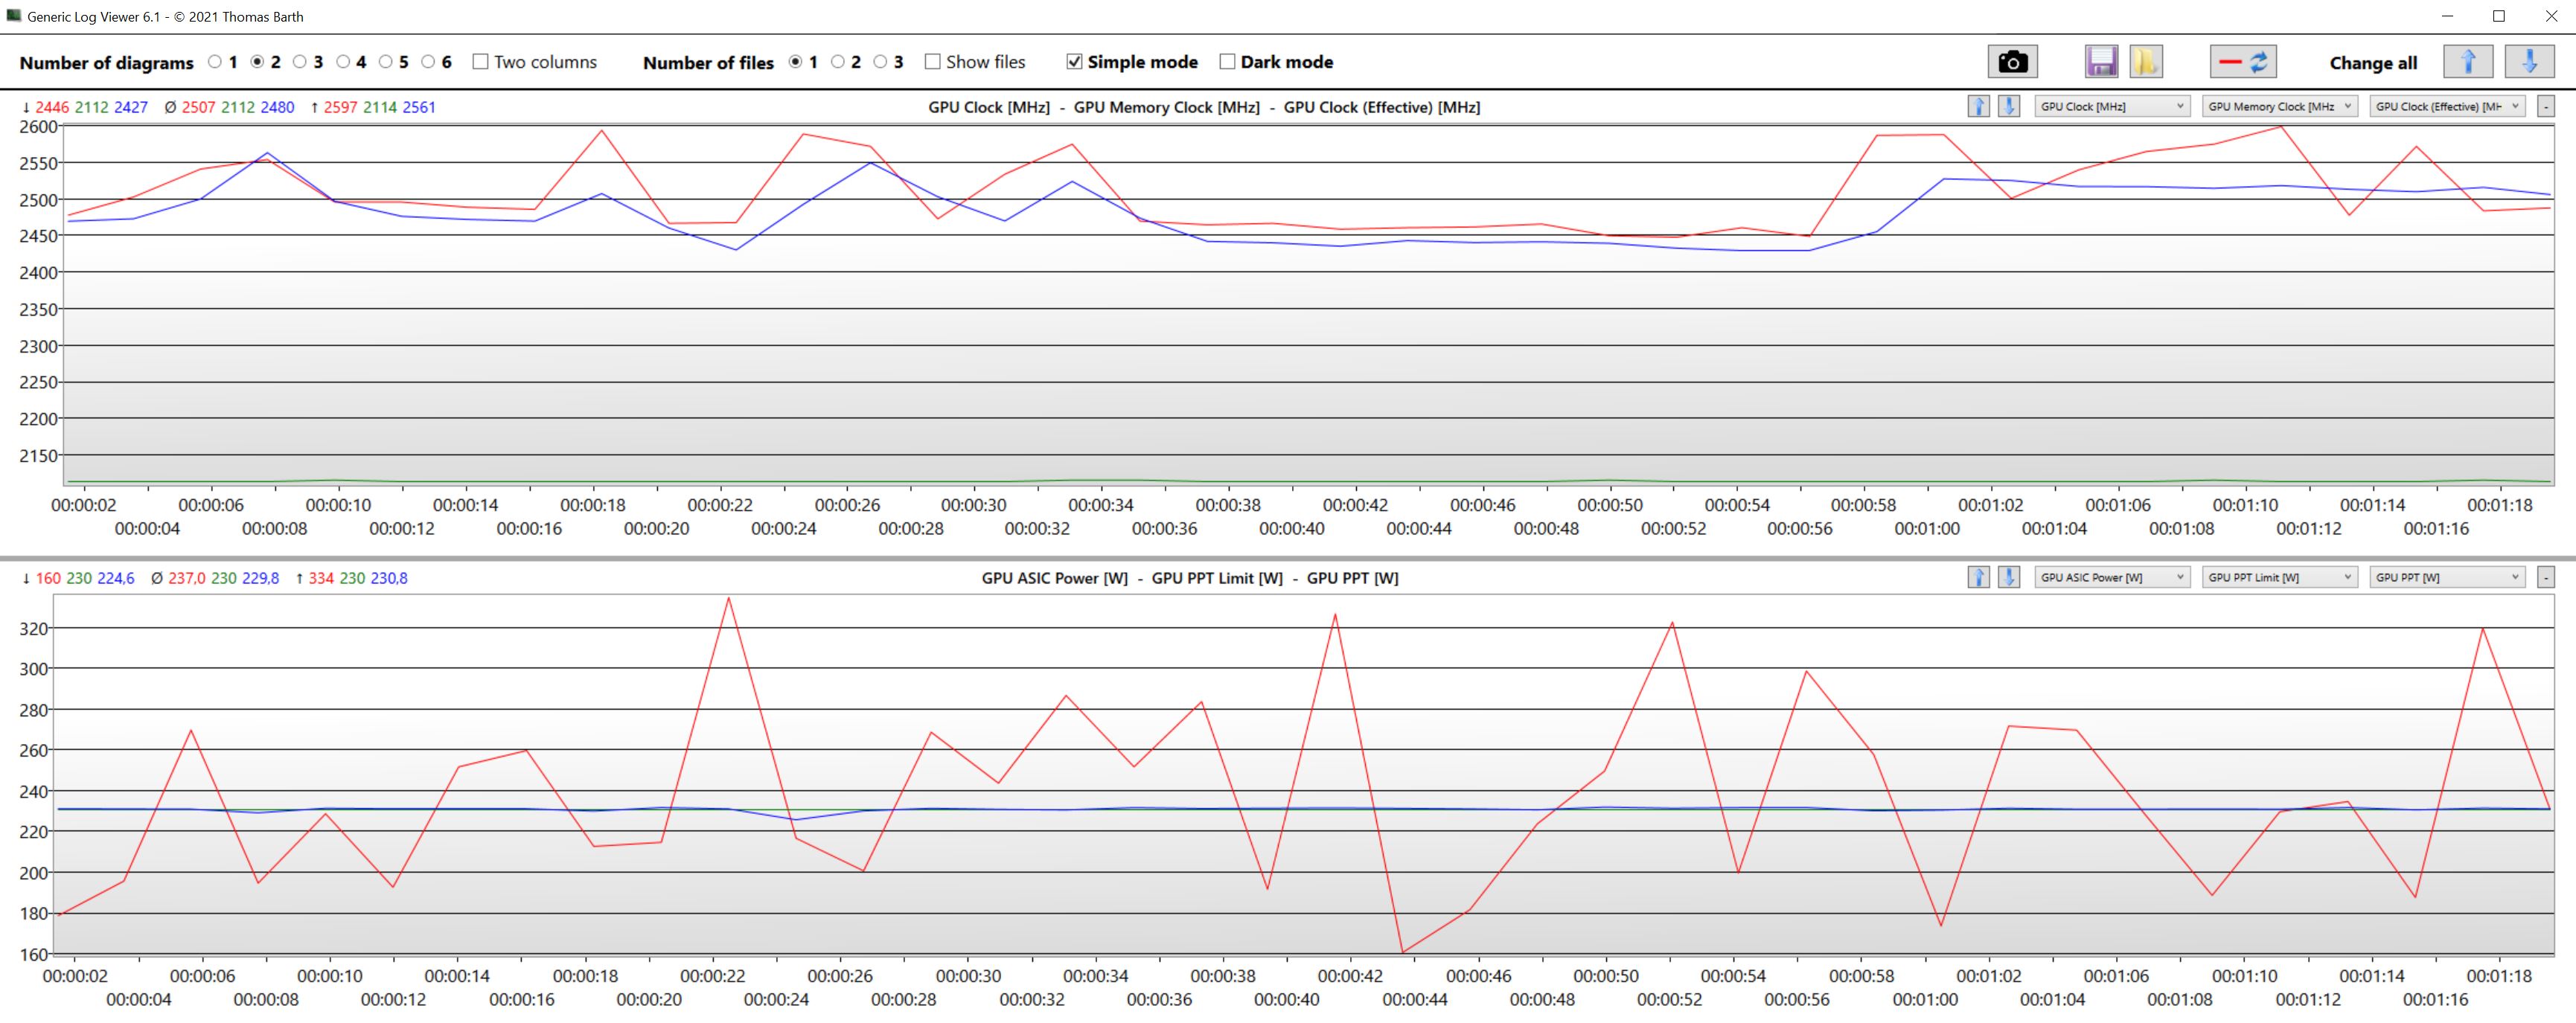2576x1023 pixels.
Task: Click the down arrow beside the GPU ASIC Power dropdown
Action: tap(2008, 577)
